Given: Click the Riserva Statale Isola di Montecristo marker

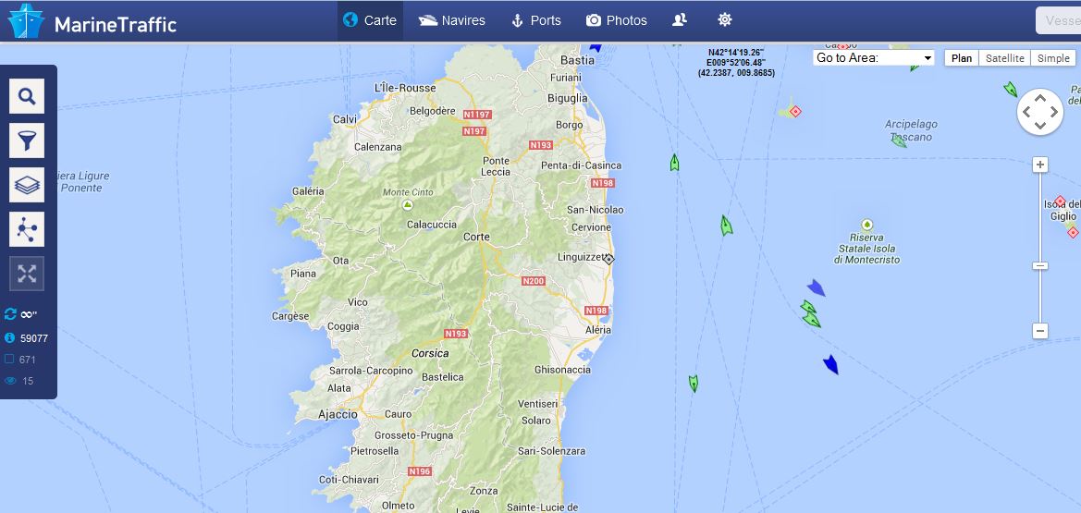Looking at the screenshot, I should (866, 225).
